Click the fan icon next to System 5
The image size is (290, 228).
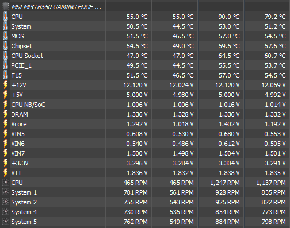6,221
